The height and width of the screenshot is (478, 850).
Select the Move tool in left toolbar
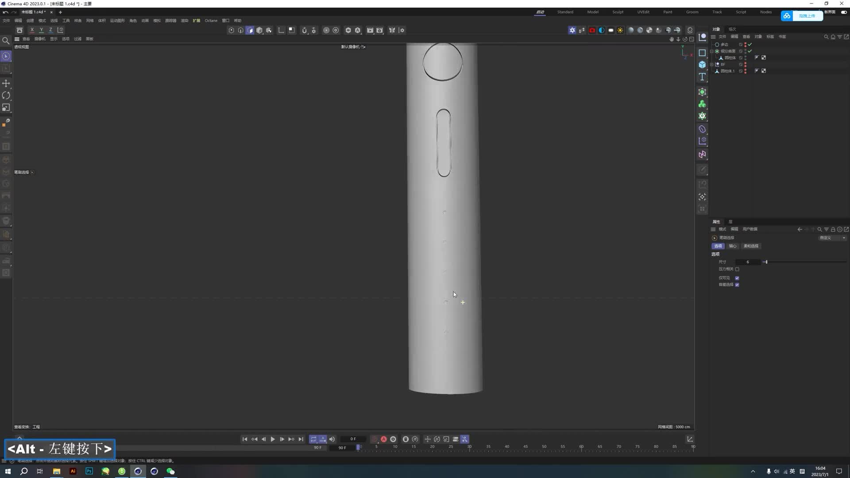6,83
